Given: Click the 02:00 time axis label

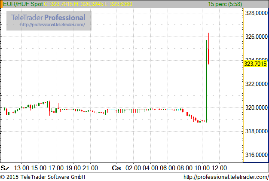Looking at the screenshot, I should [133, 168].
